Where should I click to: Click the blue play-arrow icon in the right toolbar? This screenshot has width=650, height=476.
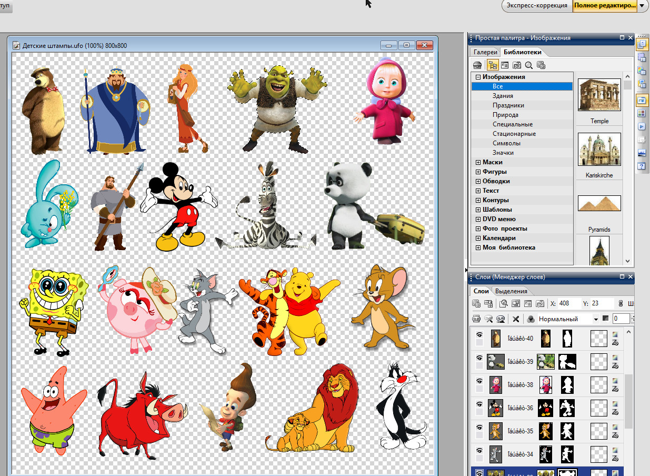(x=642, y=127)
